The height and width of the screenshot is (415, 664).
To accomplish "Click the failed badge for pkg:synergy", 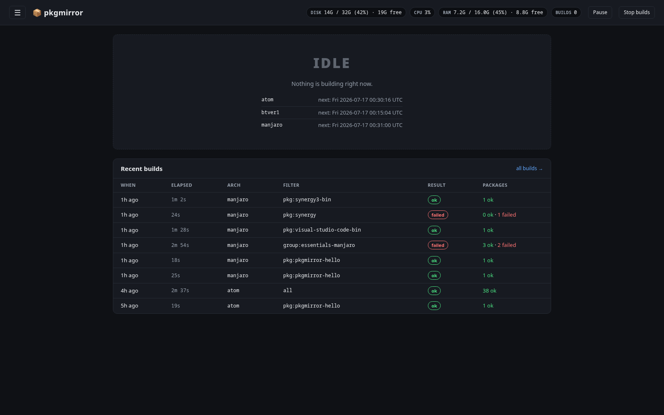I will click(438, 215).
